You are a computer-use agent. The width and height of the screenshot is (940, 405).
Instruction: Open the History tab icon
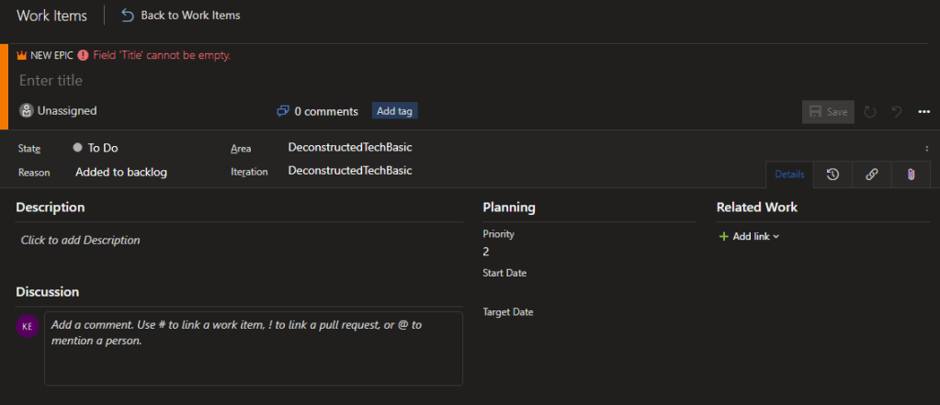coord(832,174)
